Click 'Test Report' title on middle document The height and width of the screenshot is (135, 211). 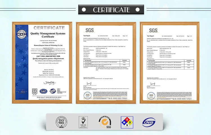pyautogui.click(x=87, y=36)
